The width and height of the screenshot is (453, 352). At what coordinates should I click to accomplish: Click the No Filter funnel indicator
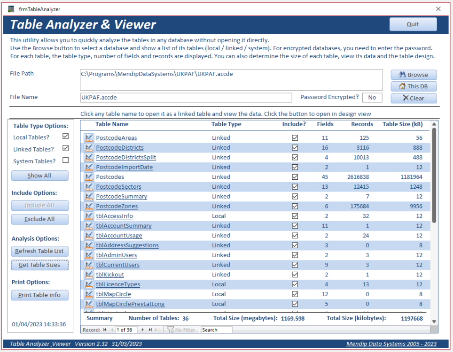181,330
